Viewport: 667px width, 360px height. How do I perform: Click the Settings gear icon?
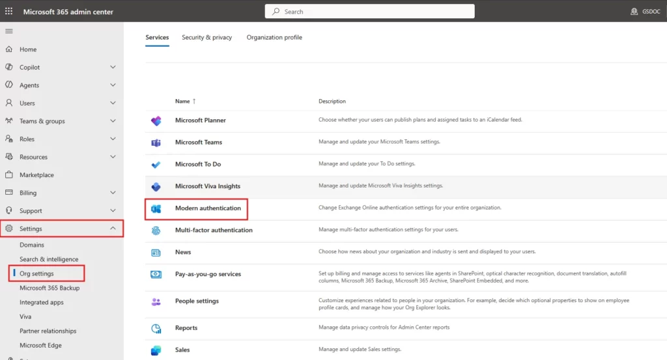pyautogui.click(x=9, y=228)
